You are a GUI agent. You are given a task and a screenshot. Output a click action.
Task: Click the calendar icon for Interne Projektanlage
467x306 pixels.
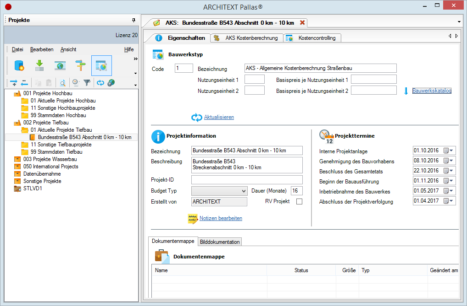click(446, 150)
